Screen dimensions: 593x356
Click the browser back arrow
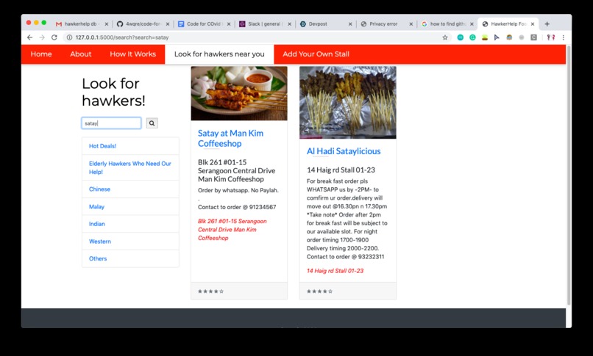click(30, 37)
